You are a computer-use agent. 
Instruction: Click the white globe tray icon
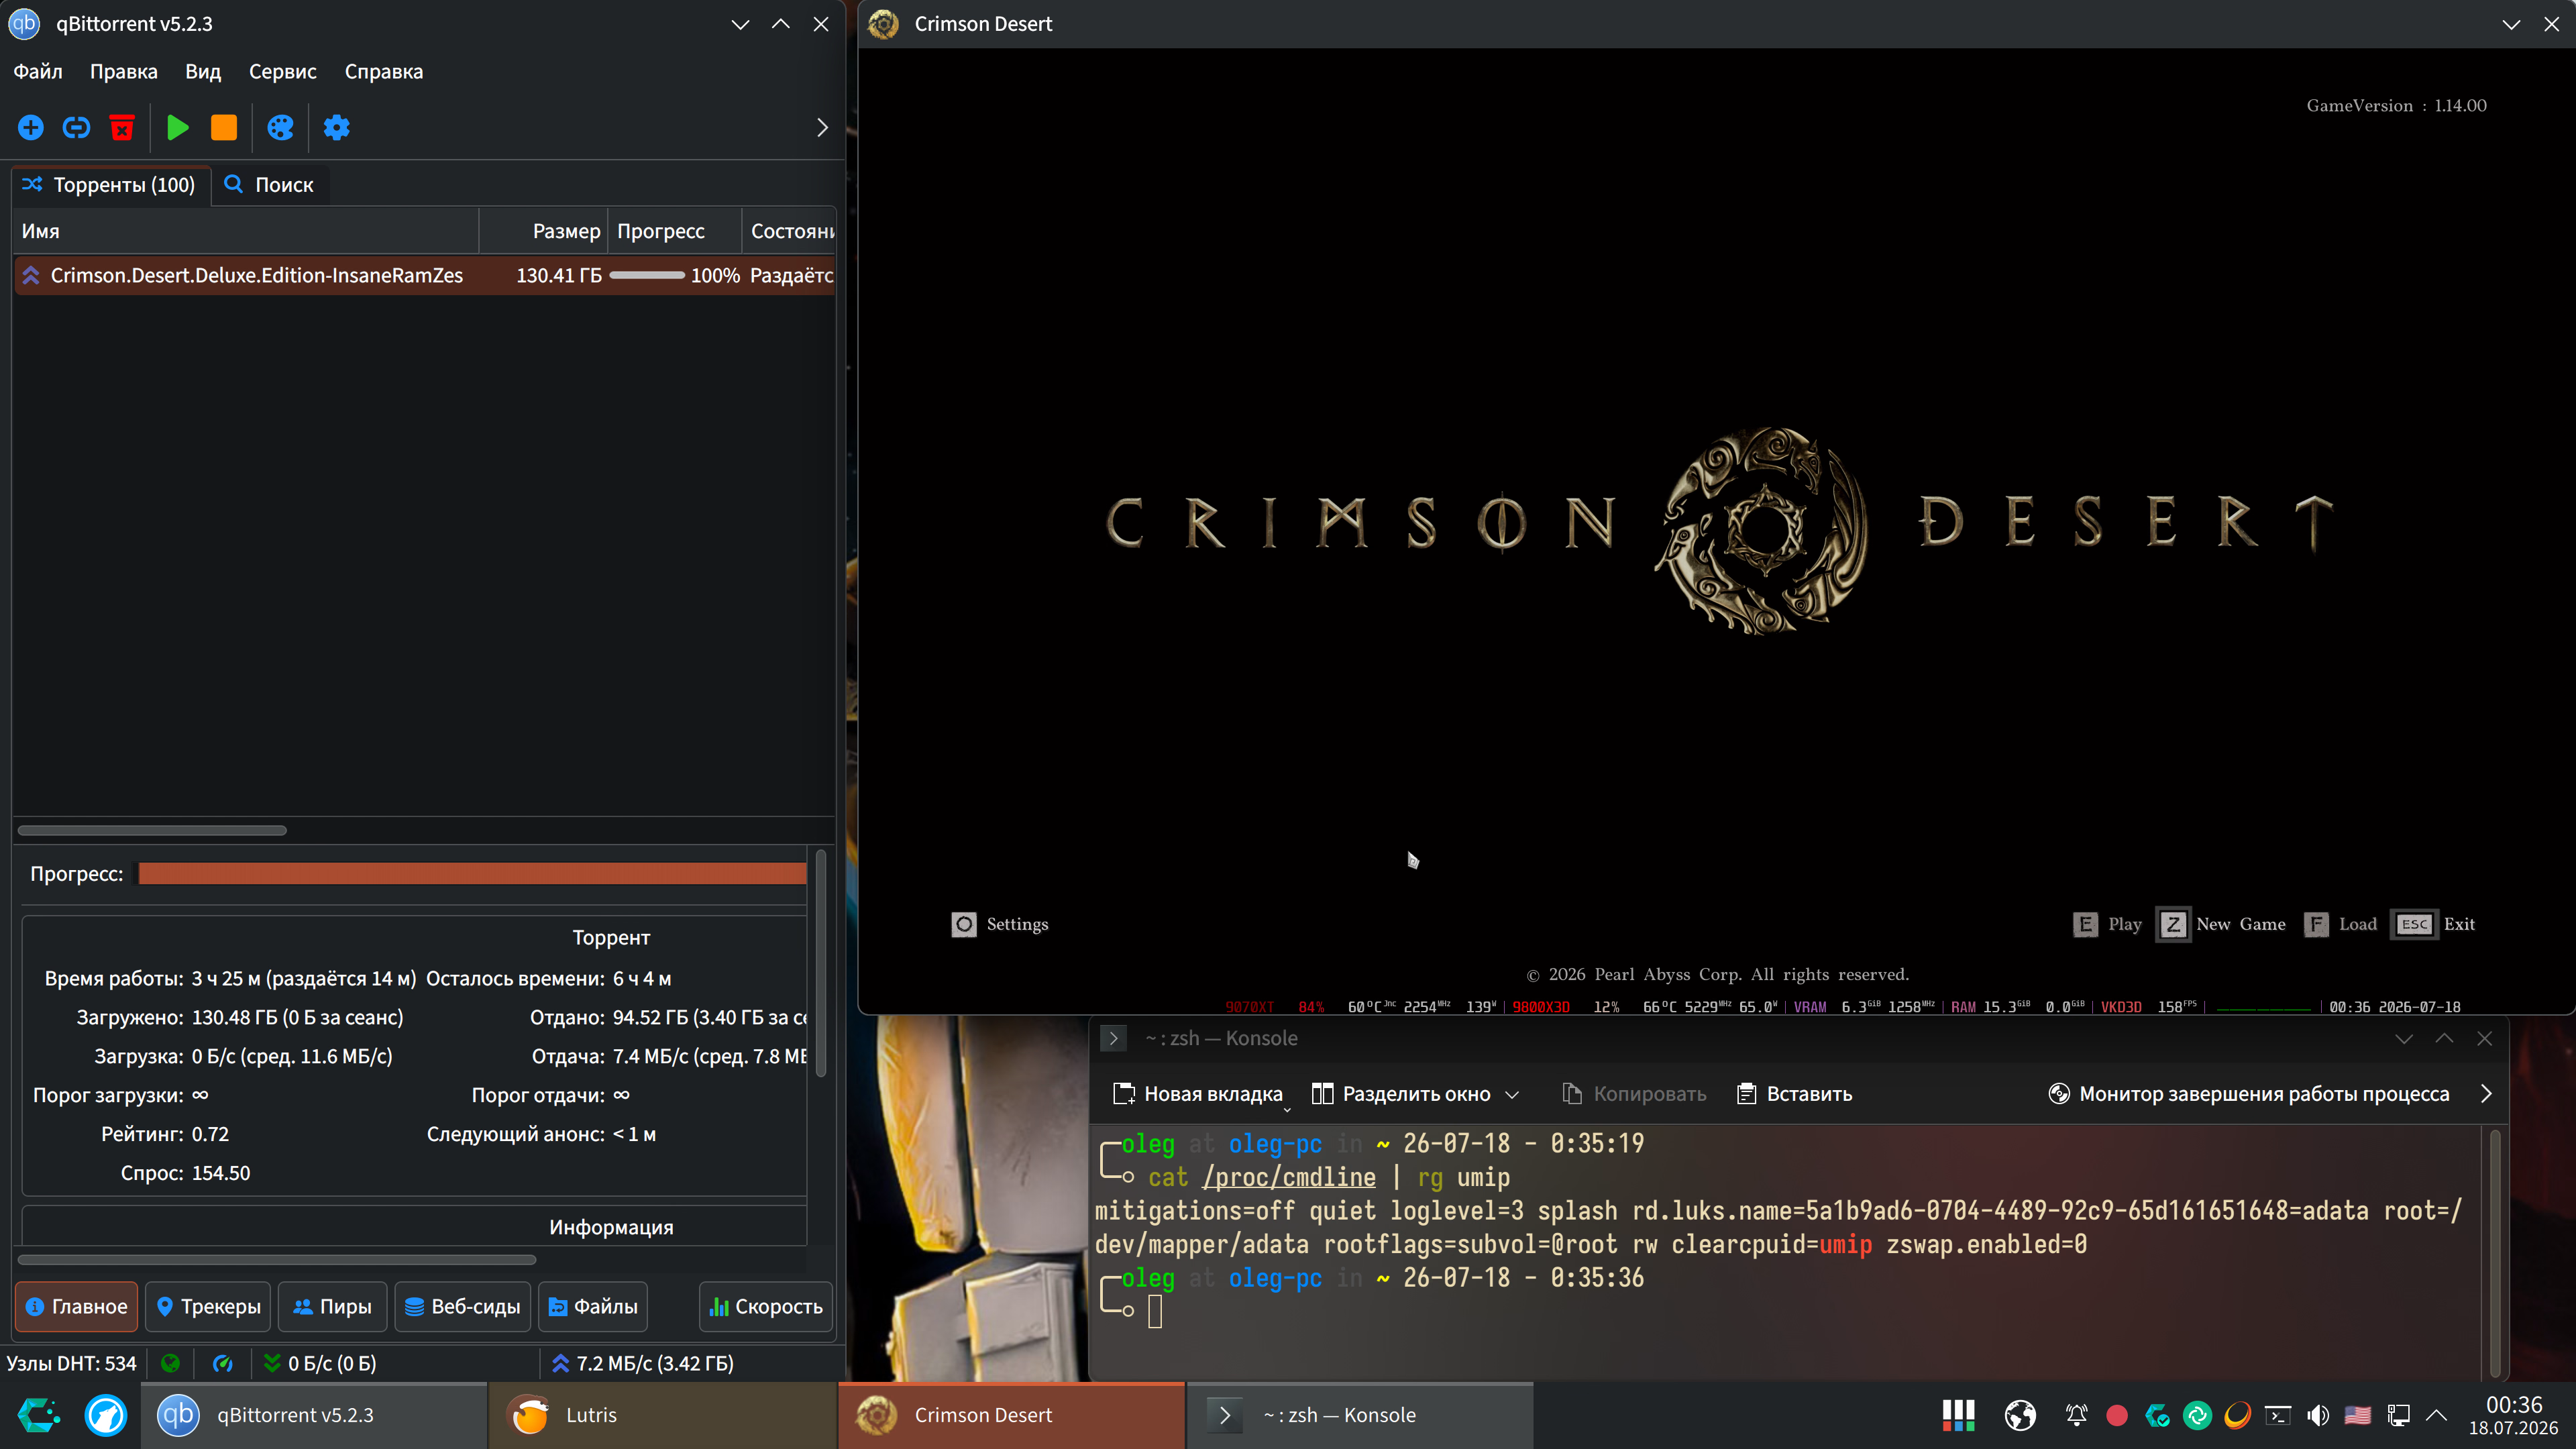(x=2020, y=1415)
